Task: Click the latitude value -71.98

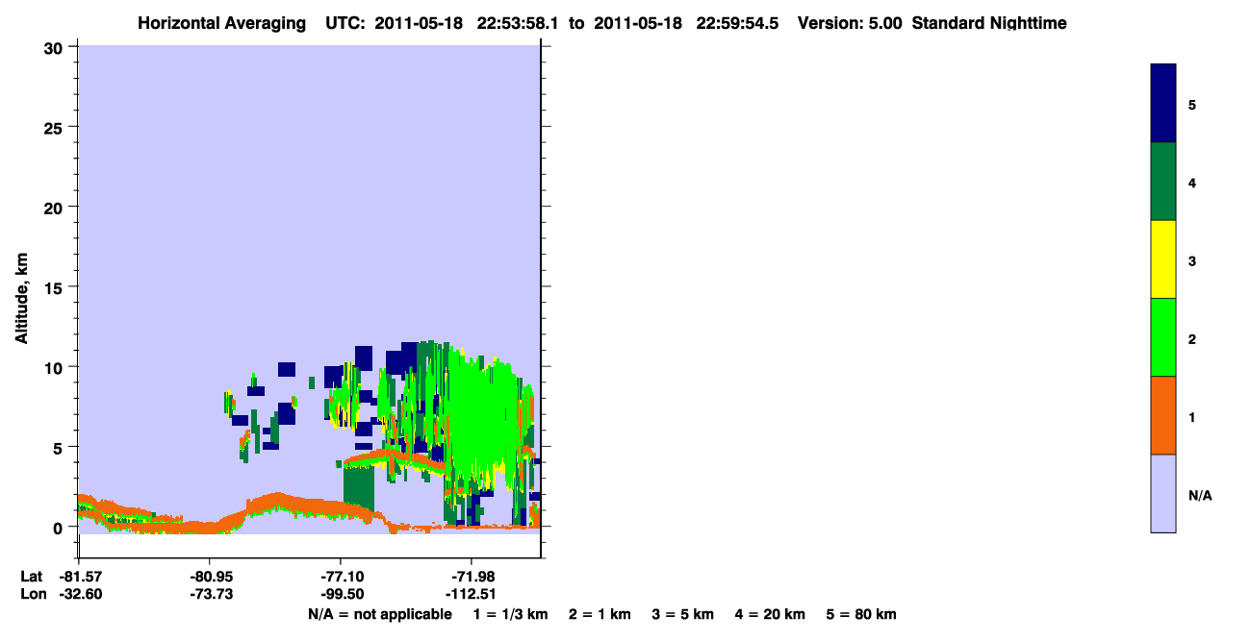Action: click(x=472, y=577)
